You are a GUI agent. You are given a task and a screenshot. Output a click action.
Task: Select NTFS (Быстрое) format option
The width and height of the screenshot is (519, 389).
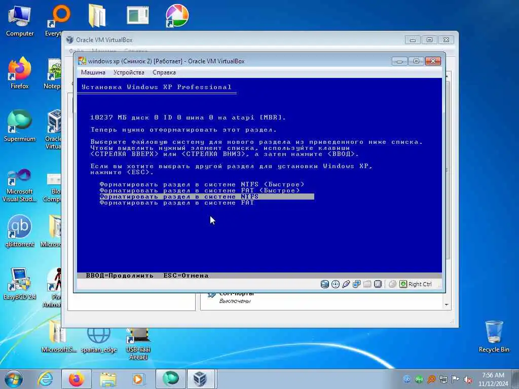(202, 184)
